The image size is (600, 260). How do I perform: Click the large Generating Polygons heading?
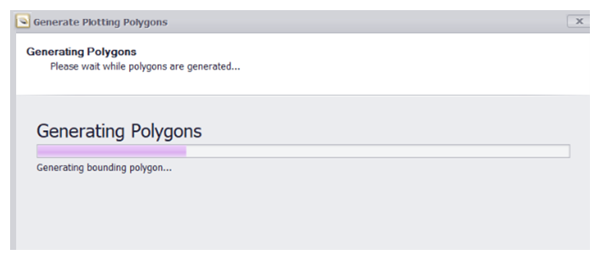119,131
